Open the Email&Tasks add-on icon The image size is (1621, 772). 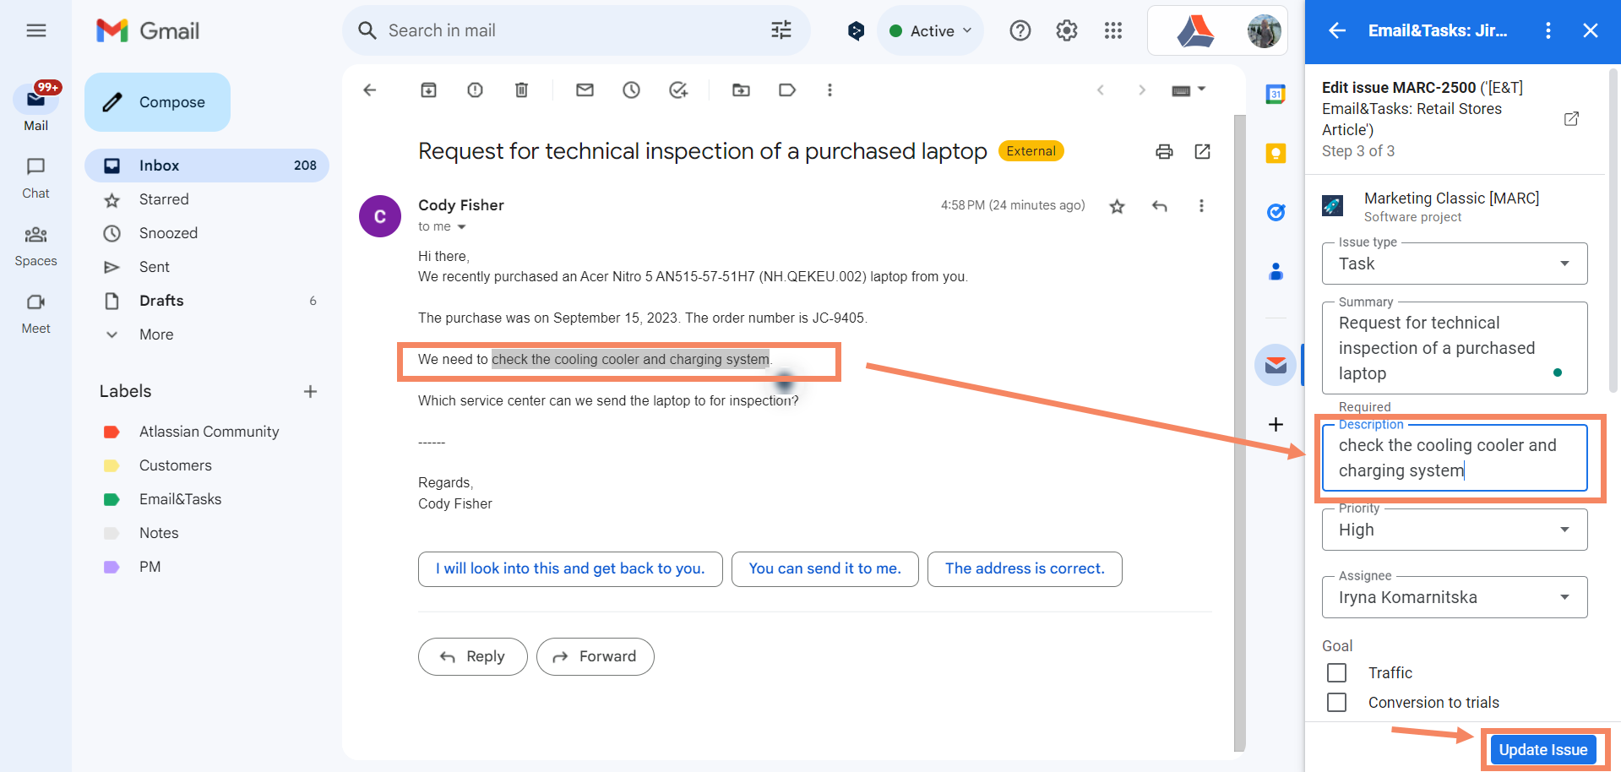(x=1276, y=365)
